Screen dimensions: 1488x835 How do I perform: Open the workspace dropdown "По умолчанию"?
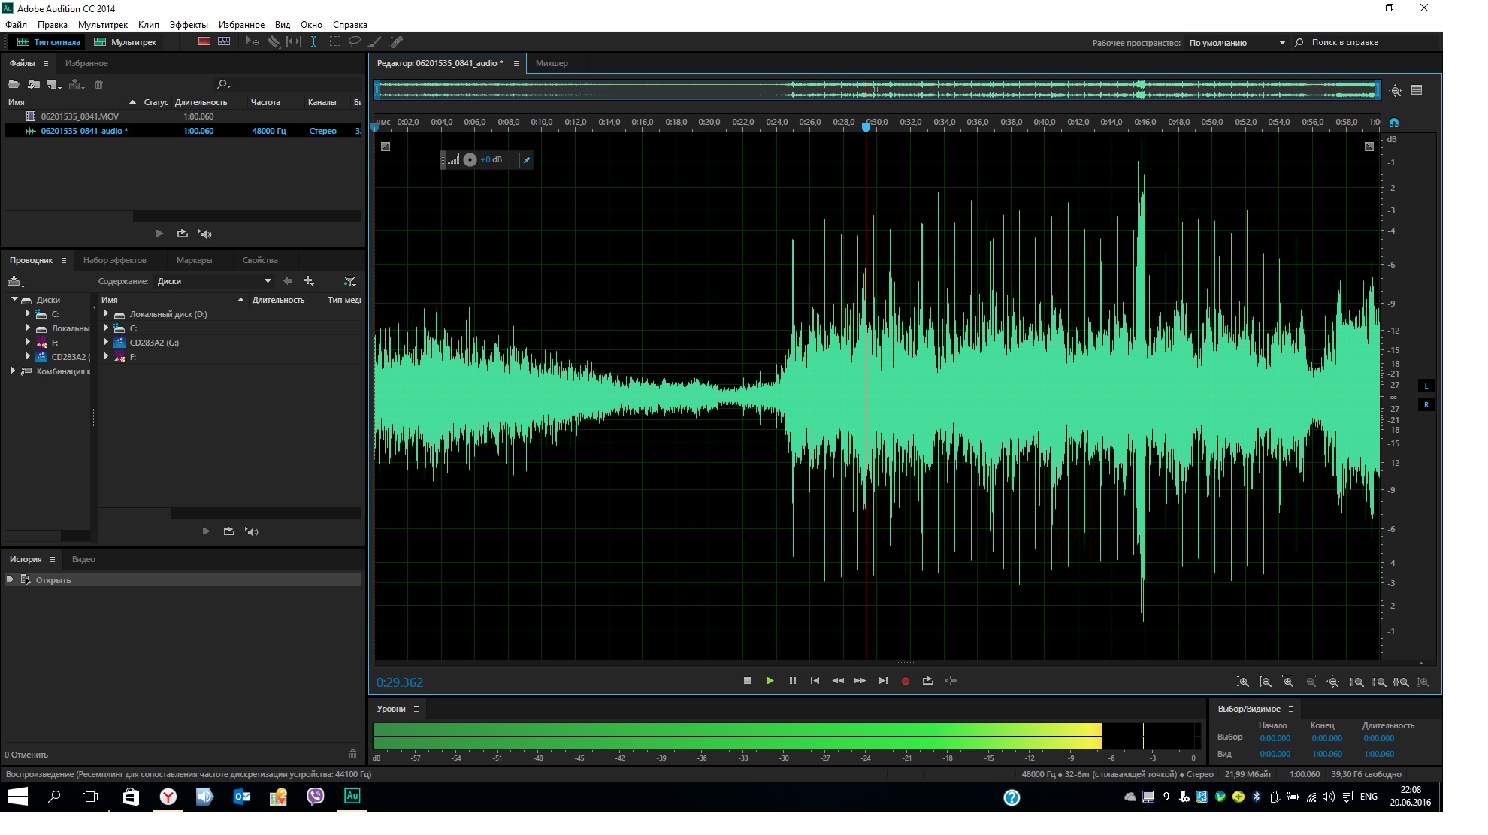[x=1237, y=43]
